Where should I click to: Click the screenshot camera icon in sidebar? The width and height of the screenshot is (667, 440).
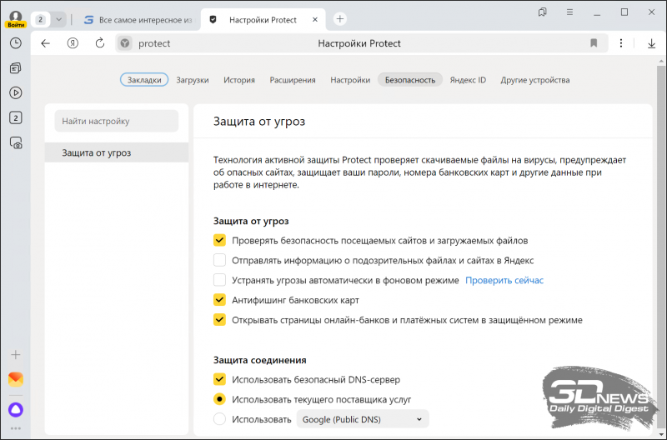coord(15,143)
